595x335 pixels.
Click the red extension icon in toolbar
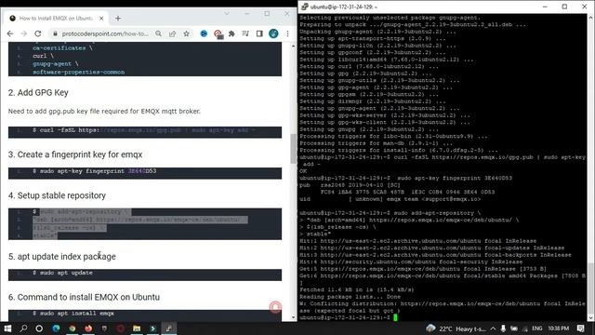pos(218,34)
